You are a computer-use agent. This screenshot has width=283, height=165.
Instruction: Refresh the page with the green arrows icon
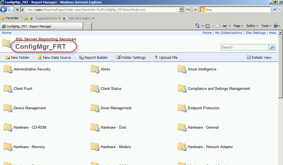(188, 9)
